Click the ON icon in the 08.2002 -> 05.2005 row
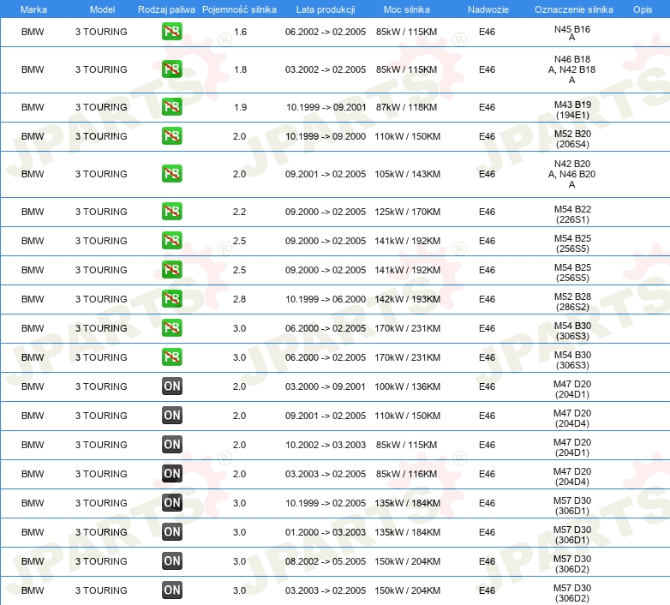The height and width of the screenshot is (605, 670). click(171, 561)
